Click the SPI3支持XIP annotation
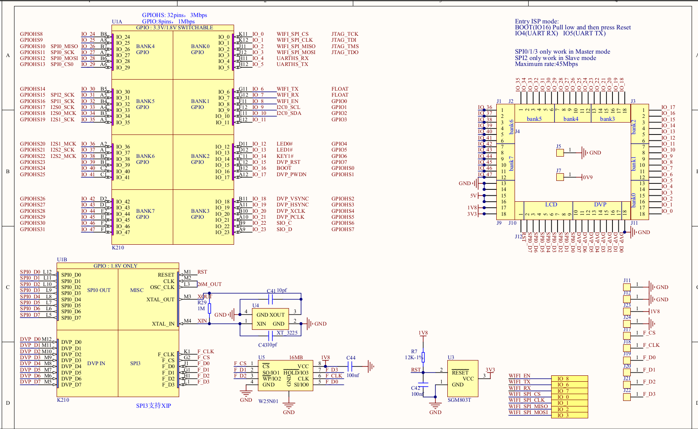Image resolution: width=698 pixels, height=429 pixels. click(153, 406)
